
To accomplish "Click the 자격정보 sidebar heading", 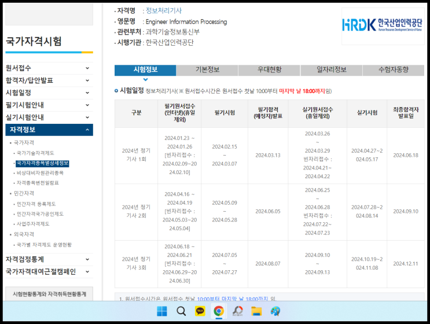I will pyautogui.click(x=49, y=130).
